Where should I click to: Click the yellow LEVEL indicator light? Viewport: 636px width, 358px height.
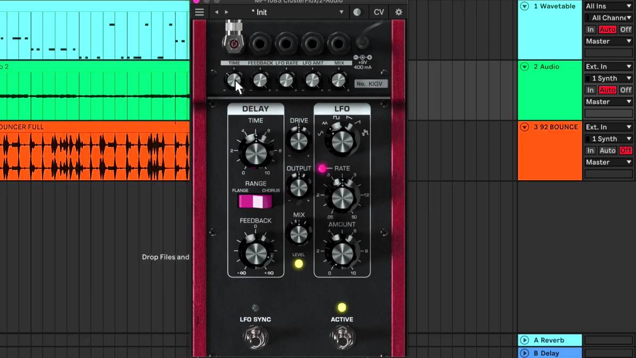point(298,264)
